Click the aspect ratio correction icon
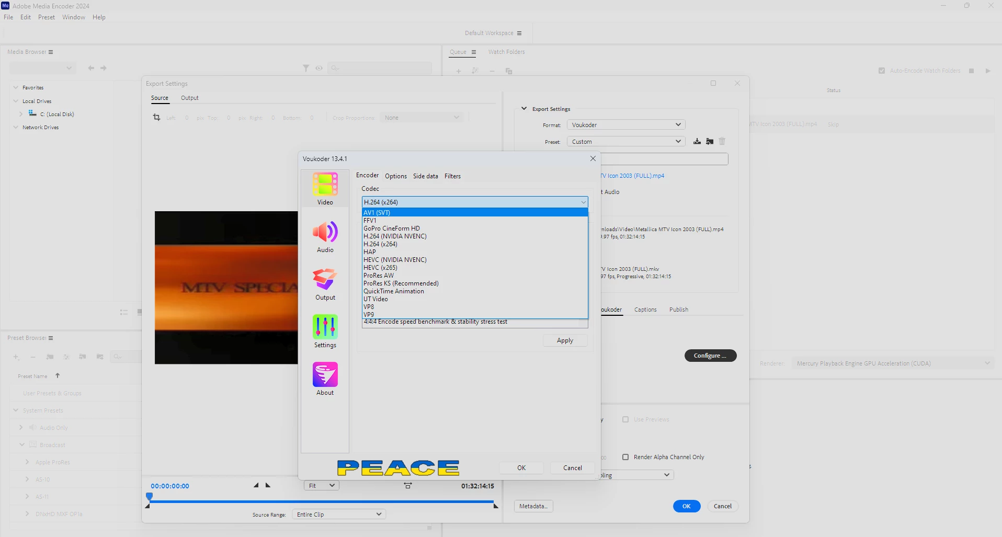 [x=408, y=485]
